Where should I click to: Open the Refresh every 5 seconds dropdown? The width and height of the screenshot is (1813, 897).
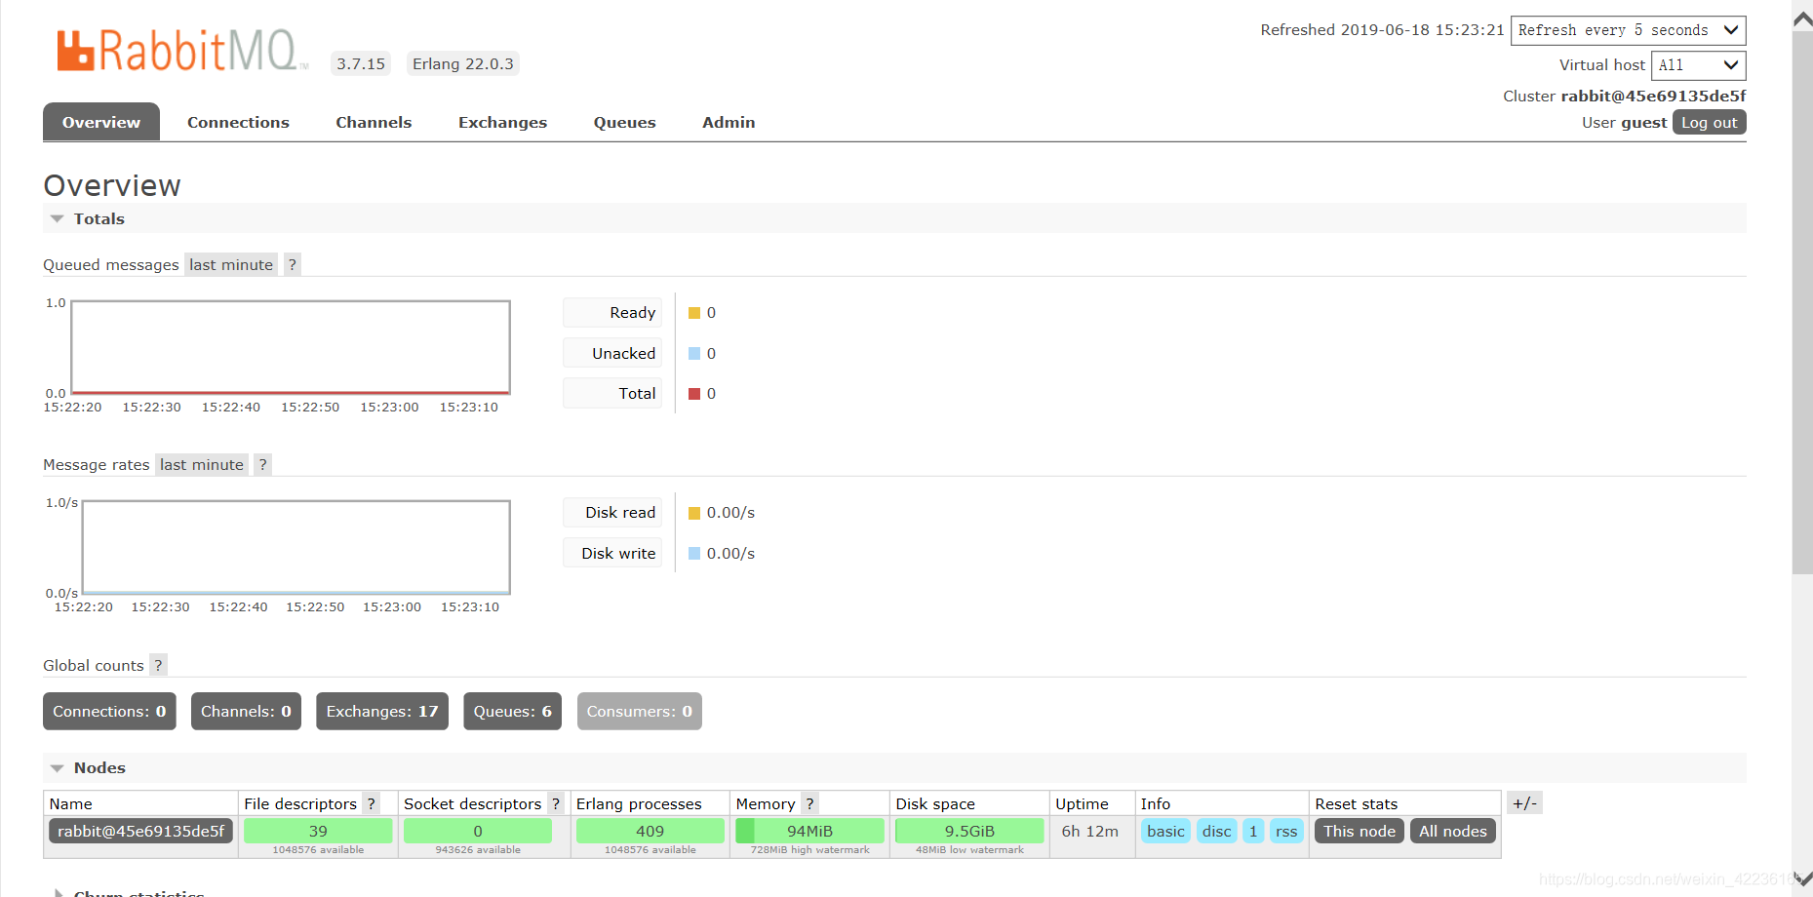[x=1628, y=30]
